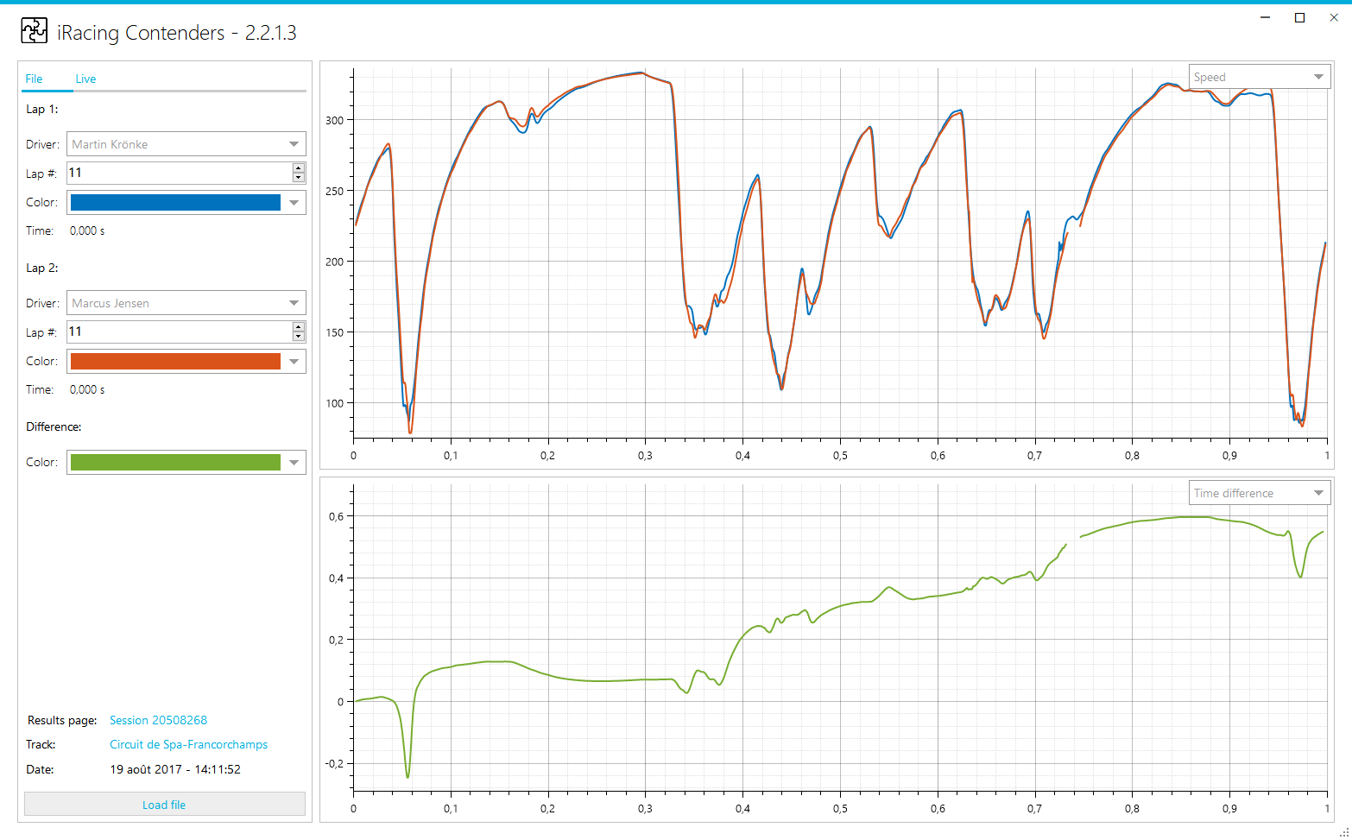Image resolution: width=1352 pixels, height=840 pixels.
Task: Click the Lap 2 lap number field
Action: click(180, 332)
